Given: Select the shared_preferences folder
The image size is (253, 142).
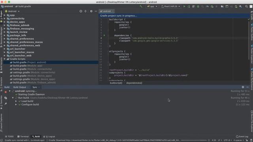Looking at the screenshot, I should (22, 39).
